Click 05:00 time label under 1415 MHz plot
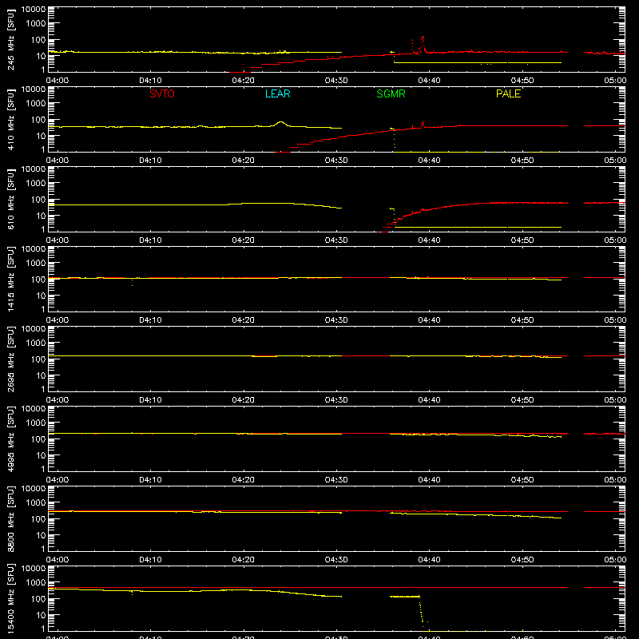The image size is (639, 639). (615, 320)
